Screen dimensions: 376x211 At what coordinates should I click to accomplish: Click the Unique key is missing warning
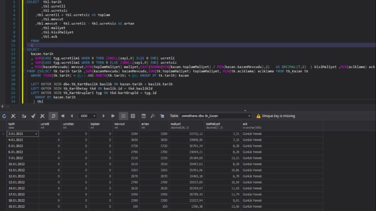278,116
